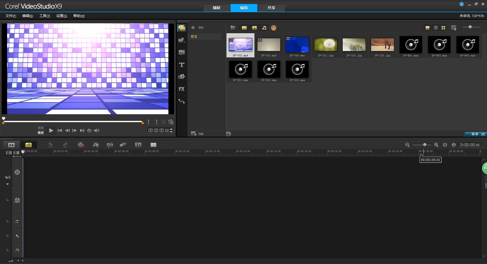Open the Transitions library (AB icon)

tap(182, 52)
